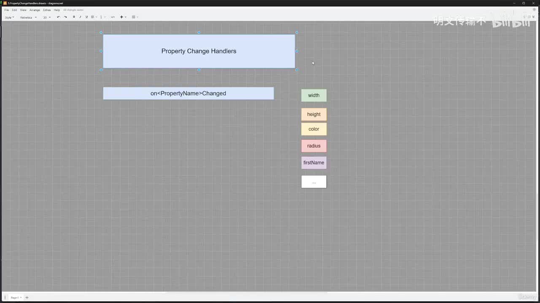Open the Extras menu
The height and width of the screenshot is (303, 540).
[47, 10]
